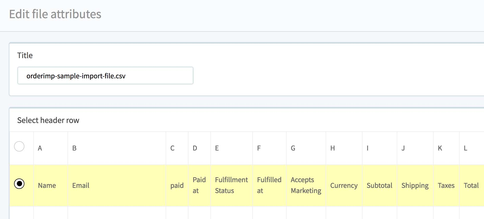Click column letter 'C' cell

click(x=177, y=148)
